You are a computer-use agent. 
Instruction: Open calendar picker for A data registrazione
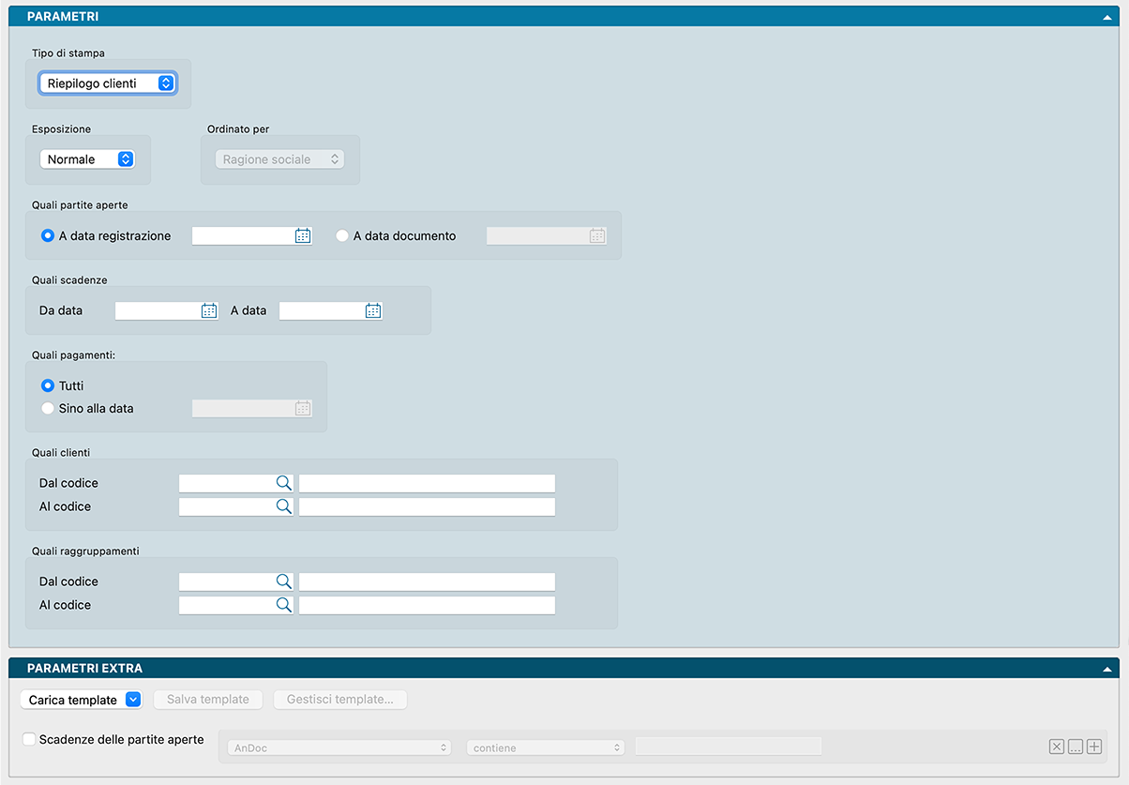pyautogui.click(x=303, y=236)
